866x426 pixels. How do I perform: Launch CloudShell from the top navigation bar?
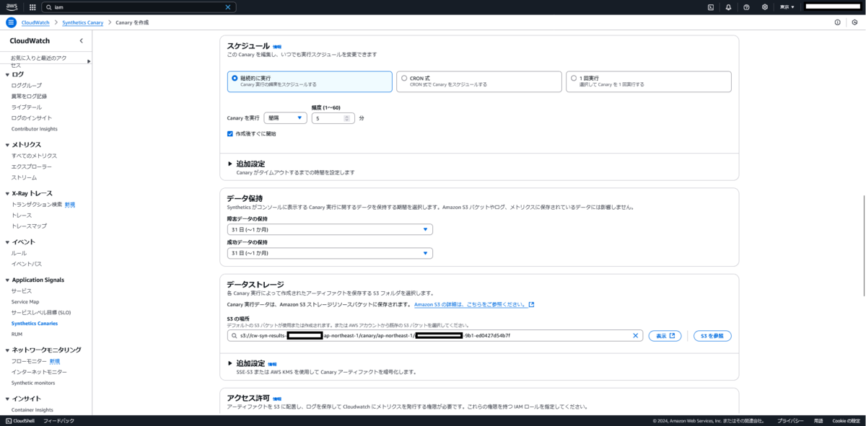tap(710, 7)
